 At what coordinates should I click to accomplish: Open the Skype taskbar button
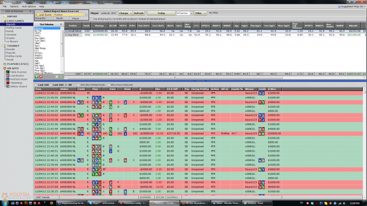click(102, 203)
